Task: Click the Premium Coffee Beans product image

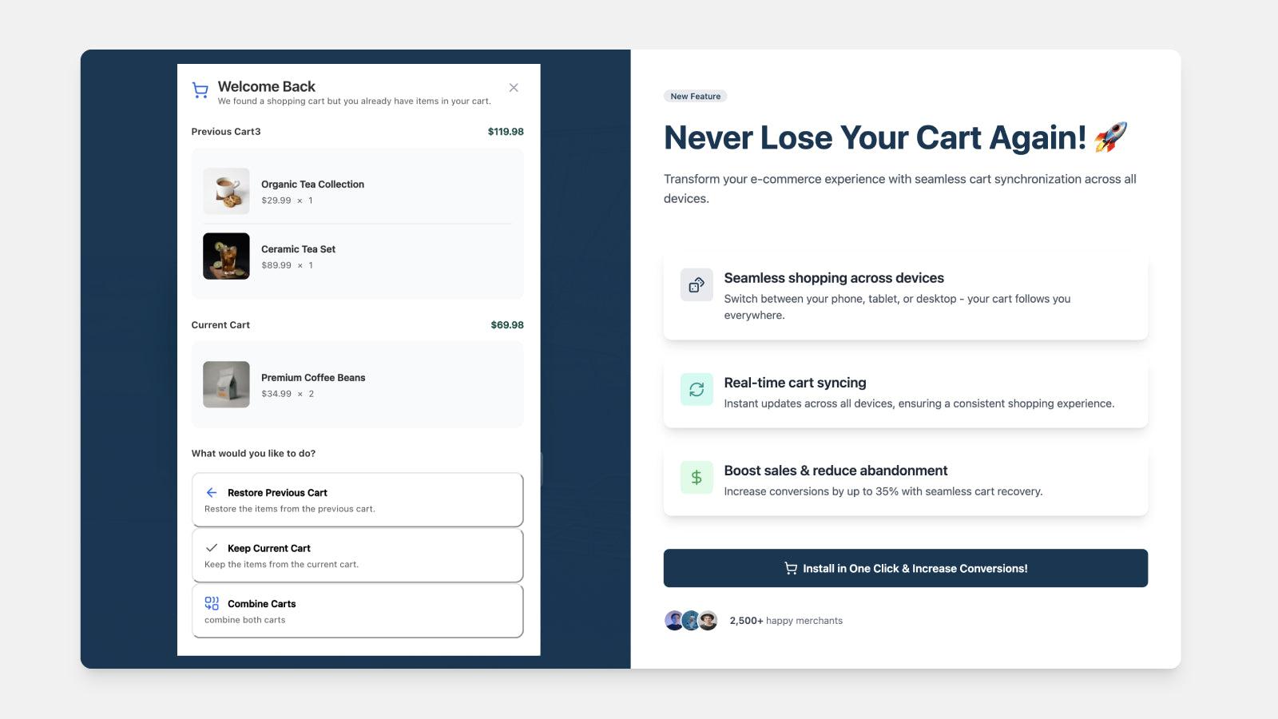Action: [226, 384]
